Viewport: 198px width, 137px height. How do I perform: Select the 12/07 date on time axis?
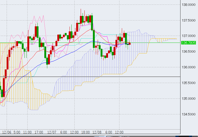click(51, 132)
